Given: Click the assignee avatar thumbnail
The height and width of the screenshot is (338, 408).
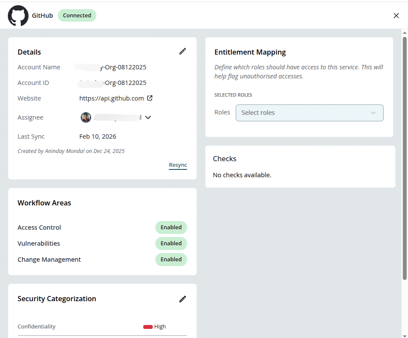Looking at the screenshot, I should tap(86, 117).
